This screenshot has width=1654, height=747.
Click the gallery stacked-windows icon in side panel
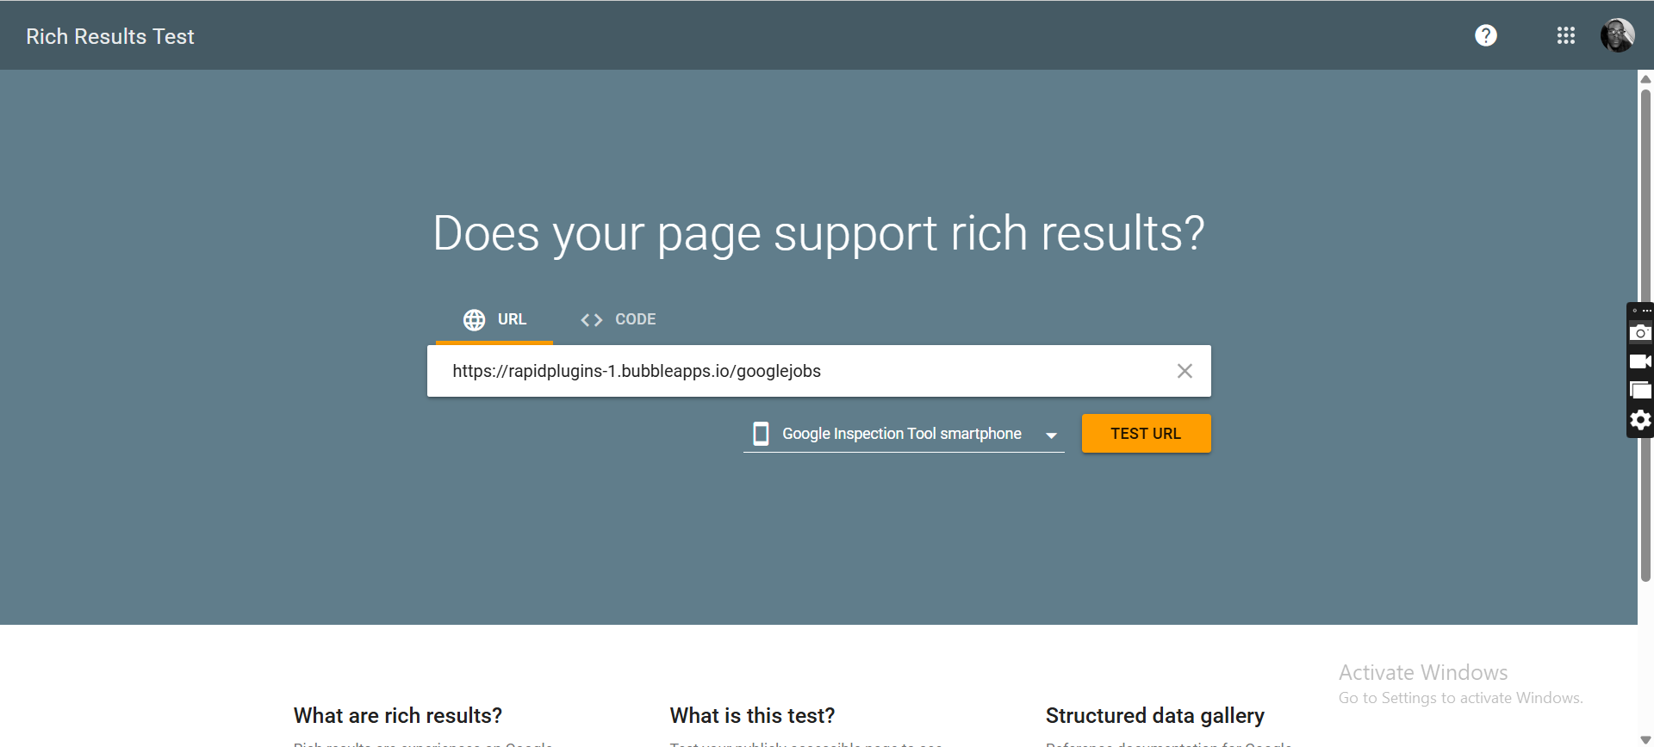[x=1640, y=391]
